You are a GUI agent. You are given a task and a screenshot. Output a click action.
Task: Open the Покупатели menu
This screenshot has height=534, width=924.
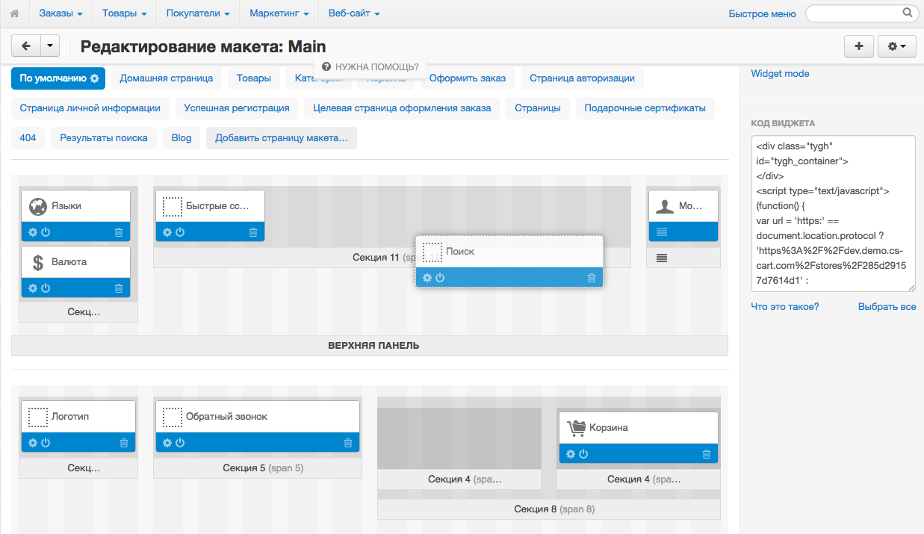(198, 13)
